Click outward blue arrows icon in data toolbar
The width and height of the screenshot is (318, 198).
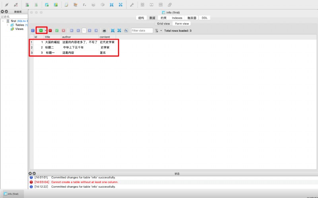[x=119, y=30]
